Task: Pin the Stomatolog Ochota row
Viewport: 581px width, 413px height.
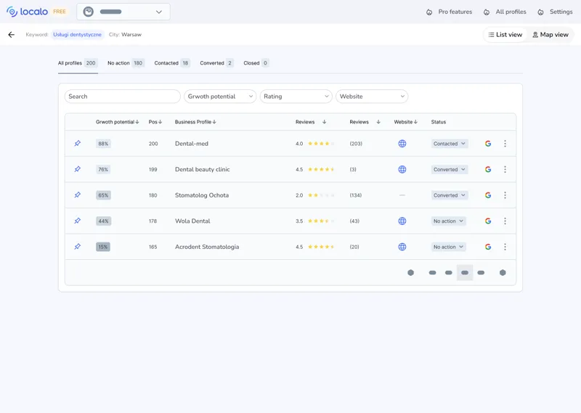Action: 78,195
